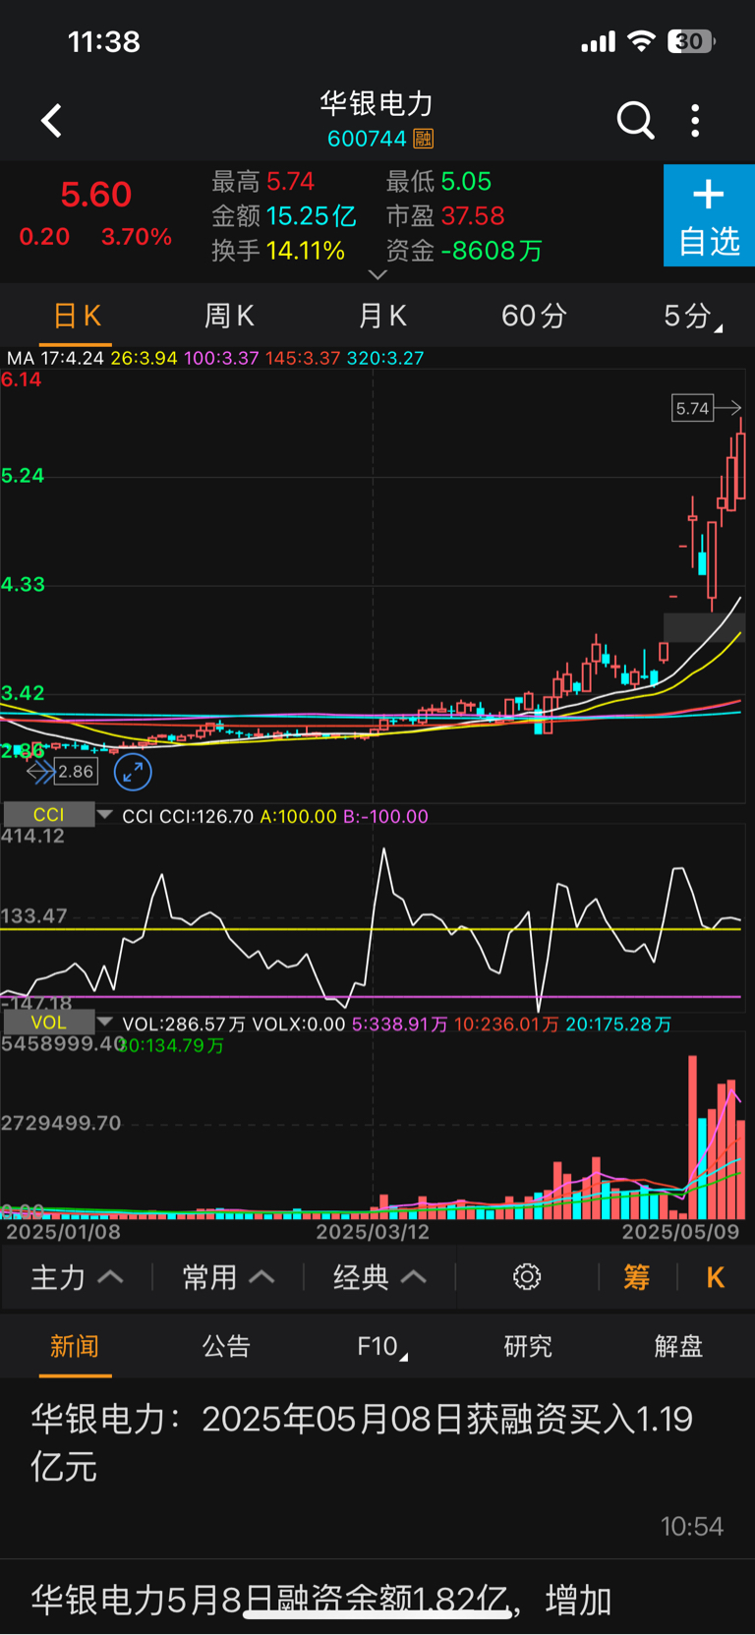Tap battery indicator in status bar

coord(692,41)
